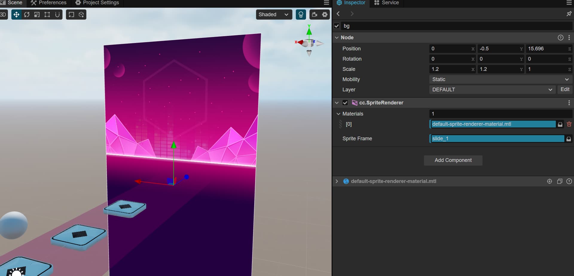Select the Rect transform tool
Viewport: 574px width, 276px height.
[x=47, y=15]
